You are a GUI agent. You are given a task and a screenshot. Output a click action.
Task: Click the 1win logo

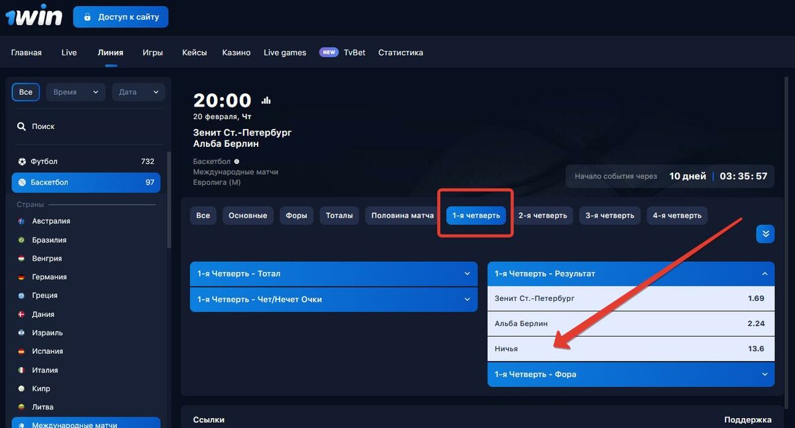(x=34, y=16)
